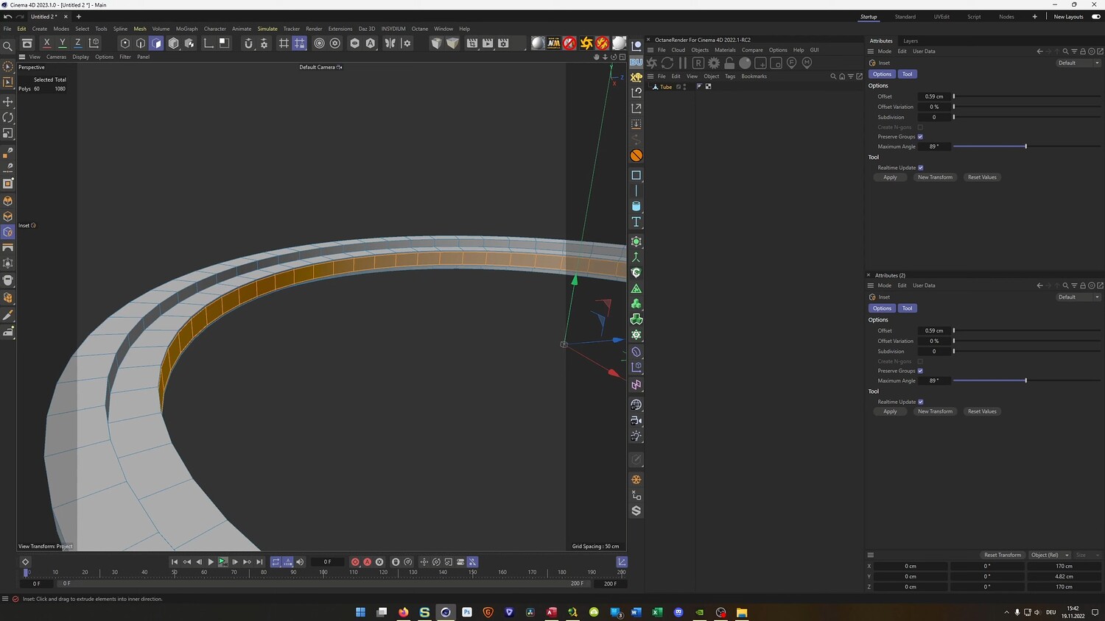Click the Object Manager home icon
The height and width of the screenshot is (621, 1105).
pos(842,77)
